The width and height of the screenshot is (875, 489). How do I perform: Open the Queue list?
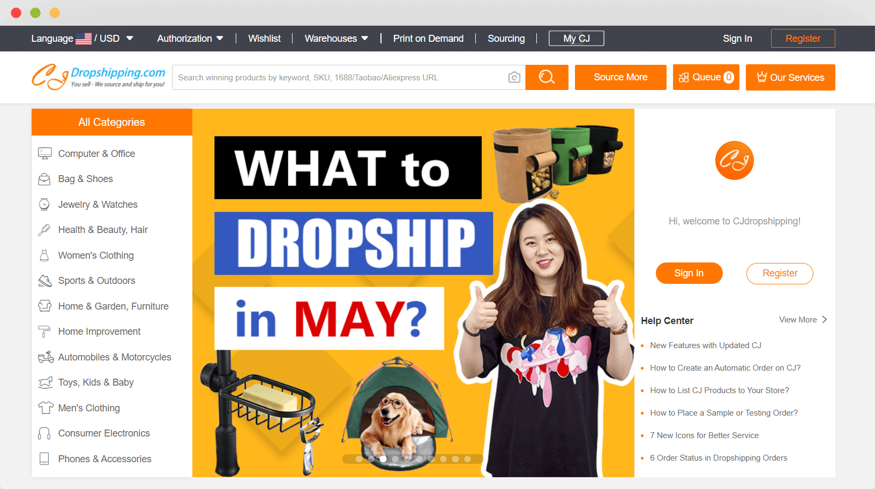pyautogui.click(x=706, y=78)
